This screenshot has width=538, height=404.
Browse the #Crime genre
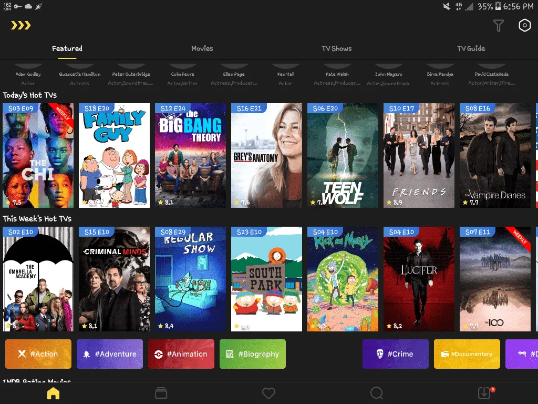tap(396, 354)
